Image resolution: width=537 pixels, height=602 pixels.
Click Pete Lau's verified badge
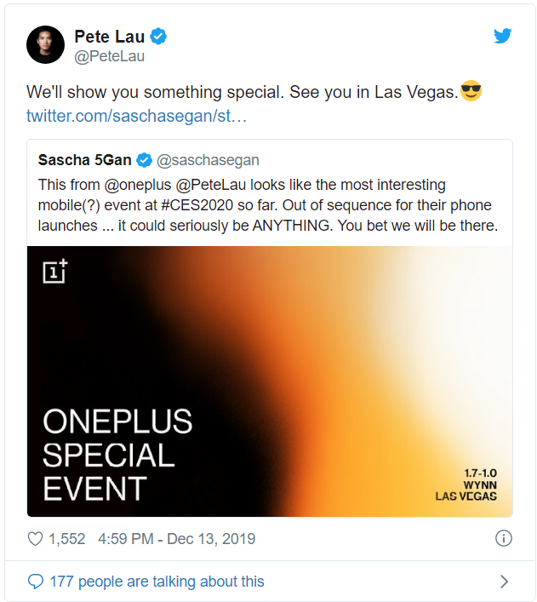click(x=157, y=37)
